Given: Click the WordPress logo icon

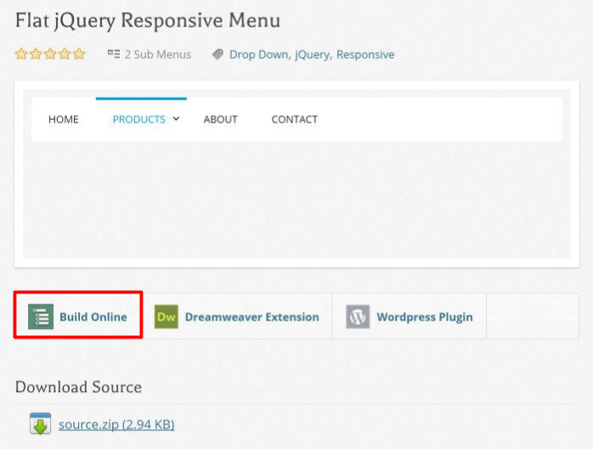Looking at the screenshot, I should tap(358, 316).
